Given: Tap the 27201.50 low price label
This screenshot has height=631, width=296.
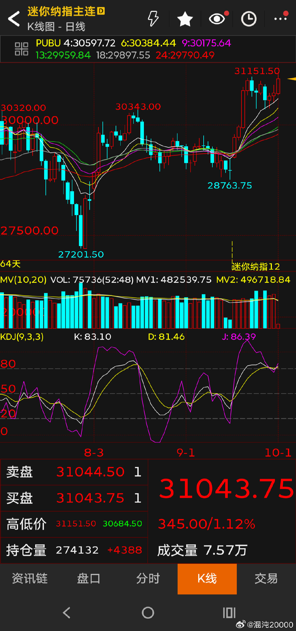Looking at the screenshot, I should (x=81, y=254).
